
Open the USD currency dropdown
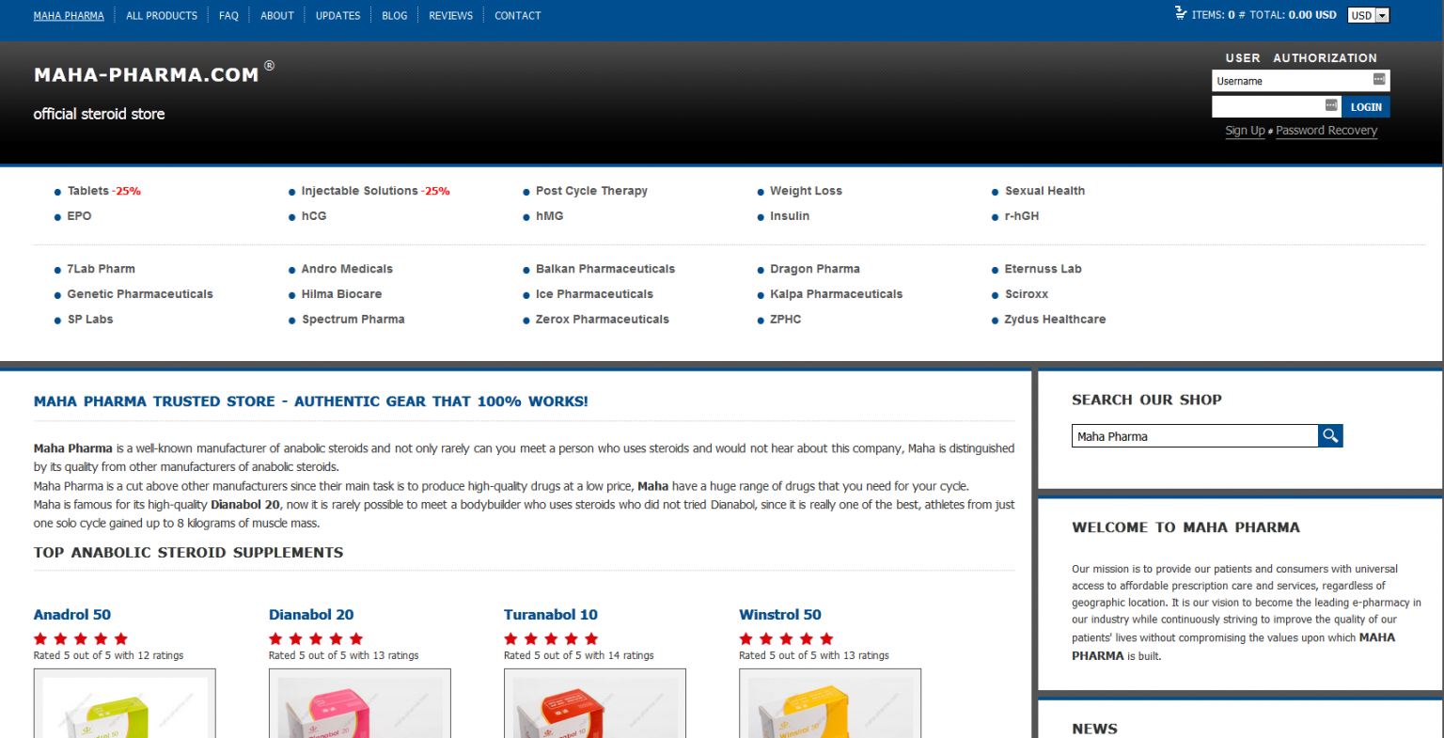click(1368, 15)
